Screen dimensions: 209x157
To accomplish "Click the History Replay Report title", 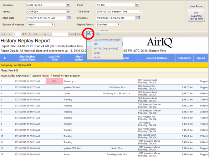I will tap(25, 41).
